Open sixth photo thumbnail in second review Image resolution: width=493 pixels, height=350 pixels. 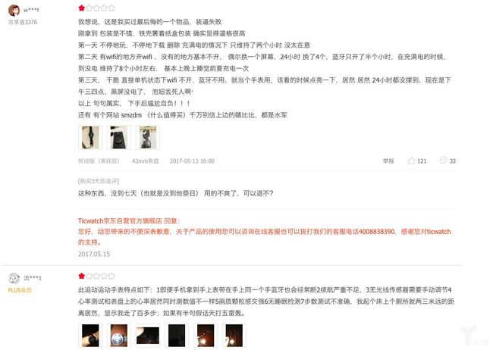234,336
